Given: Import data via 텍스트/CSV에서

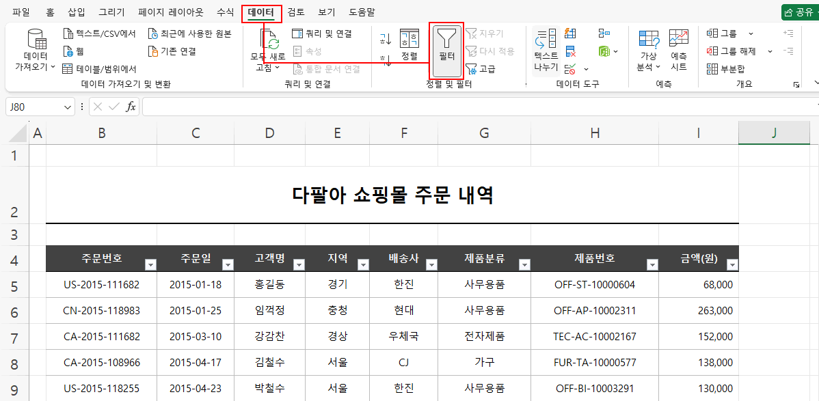Looking at the screenshot, I should click(x=100, y=34).
